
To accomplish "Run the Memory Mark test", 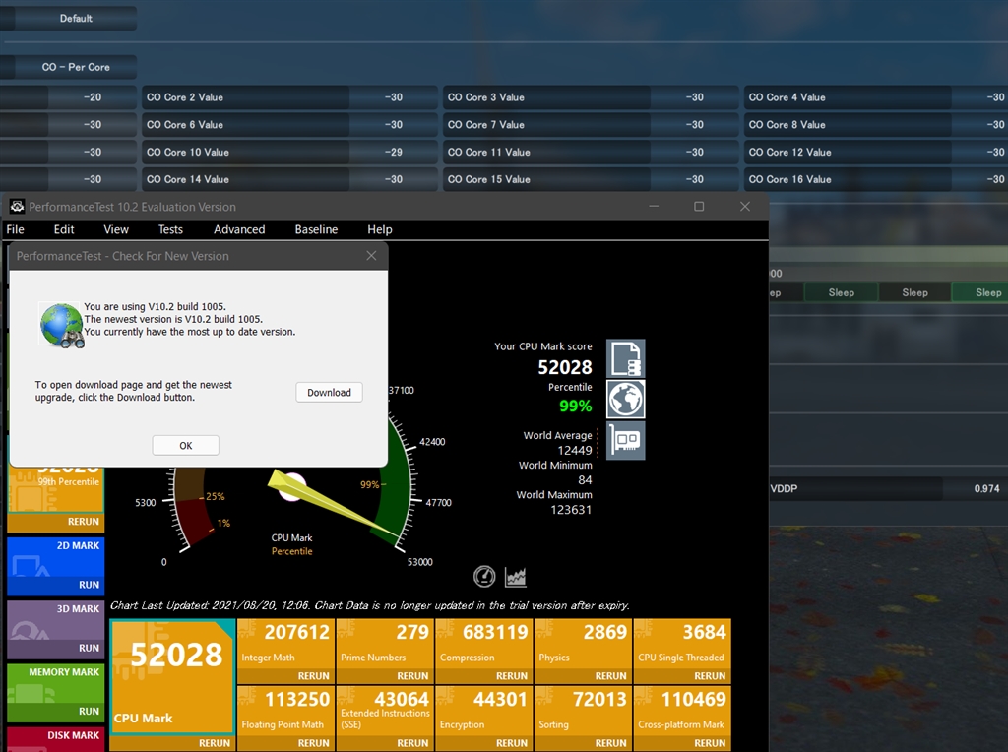I will [89, 711].
